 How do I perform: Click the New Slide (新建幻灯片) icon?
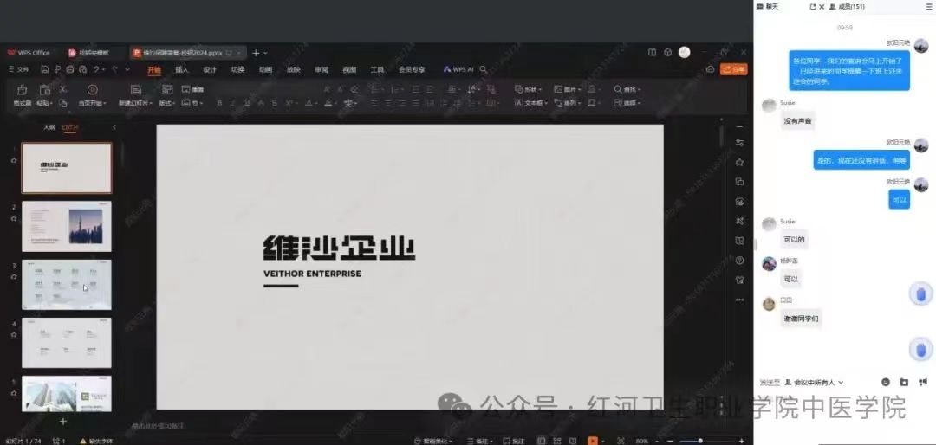click(135, 90)
